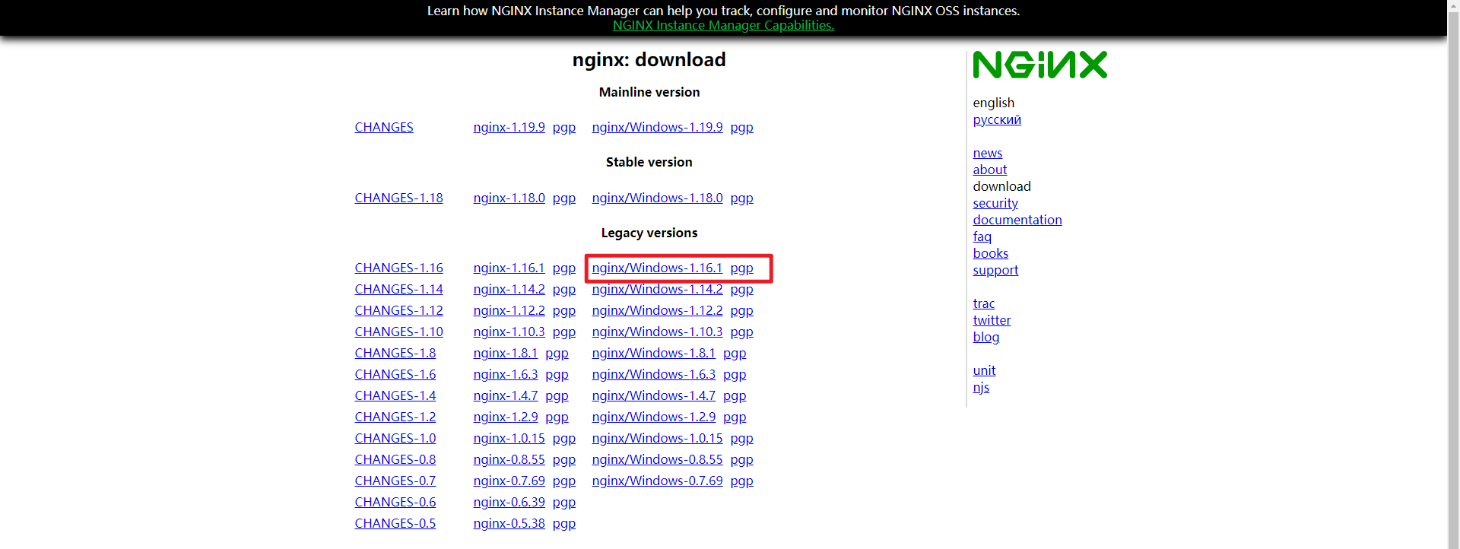This screenshot has width=1460, height=549.
Task: Open CHANGES-1.16 link
Action: [x=398, y=268]
